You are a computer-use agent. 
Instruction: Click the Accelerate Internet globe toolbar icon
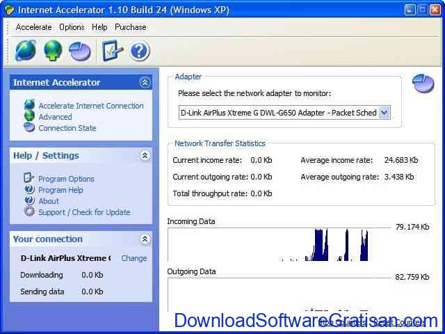(26, 51)
